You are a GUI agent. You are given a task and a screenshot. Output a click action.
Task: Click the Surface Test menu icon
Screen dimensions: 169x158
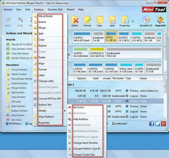point(35,105)
